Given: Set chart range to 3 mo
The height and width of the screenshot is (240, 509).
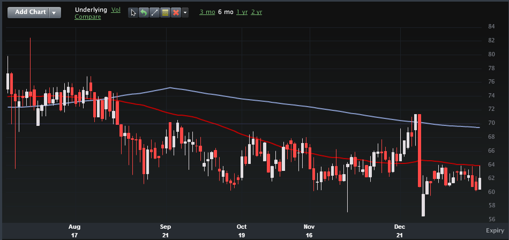Looking at the screenshot, I should tap(207, 12).
